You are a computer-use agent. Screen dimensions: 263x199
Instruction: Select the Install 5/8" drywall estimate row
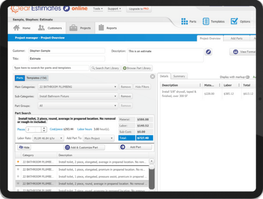207,94
